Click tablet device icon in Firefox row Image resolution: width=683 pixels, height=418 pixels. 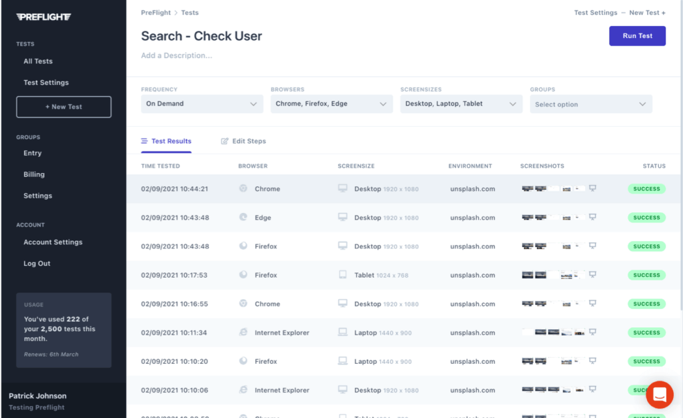[343, 275]
